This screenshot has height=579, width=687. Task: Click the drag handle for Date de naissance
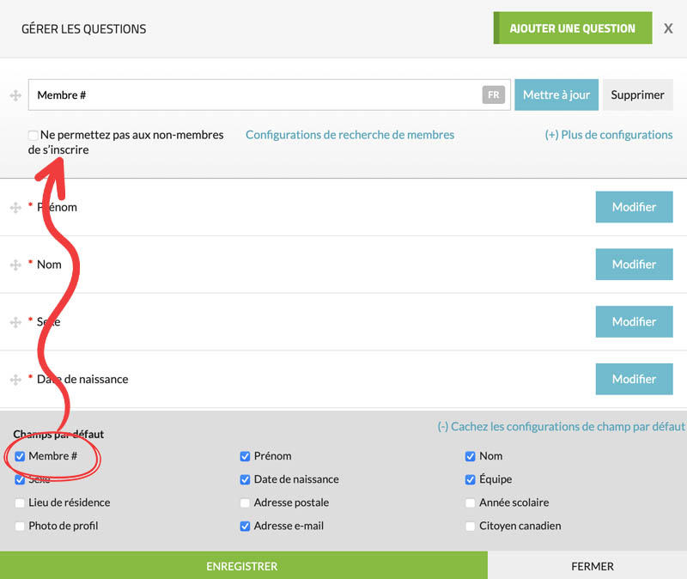point(15,380)
